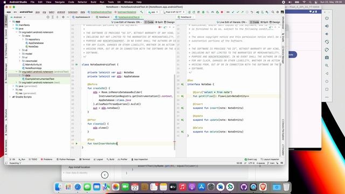Click left editor vertical scrollbar
This screenshot has height=194, width=345.
(175, 112)
